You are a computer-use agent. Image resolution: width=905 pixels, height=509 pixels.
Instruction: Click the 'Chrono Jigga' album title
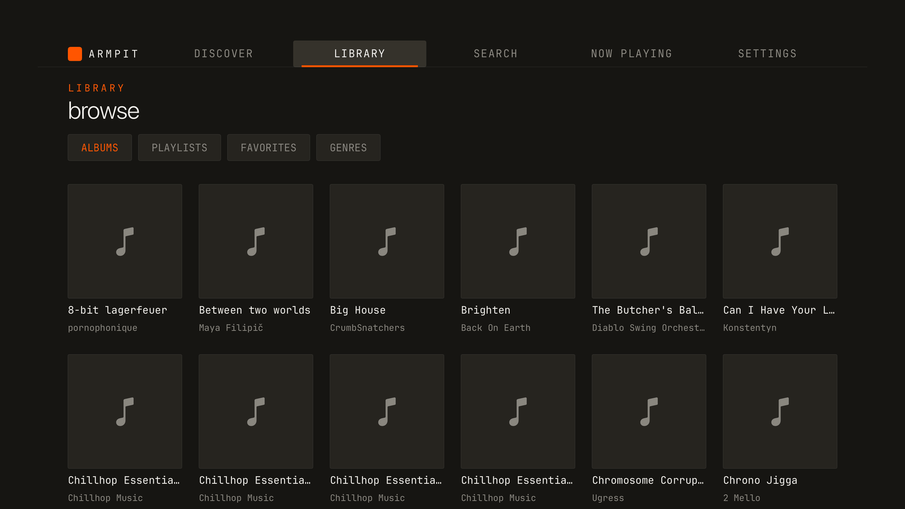(x=760, y=480)
